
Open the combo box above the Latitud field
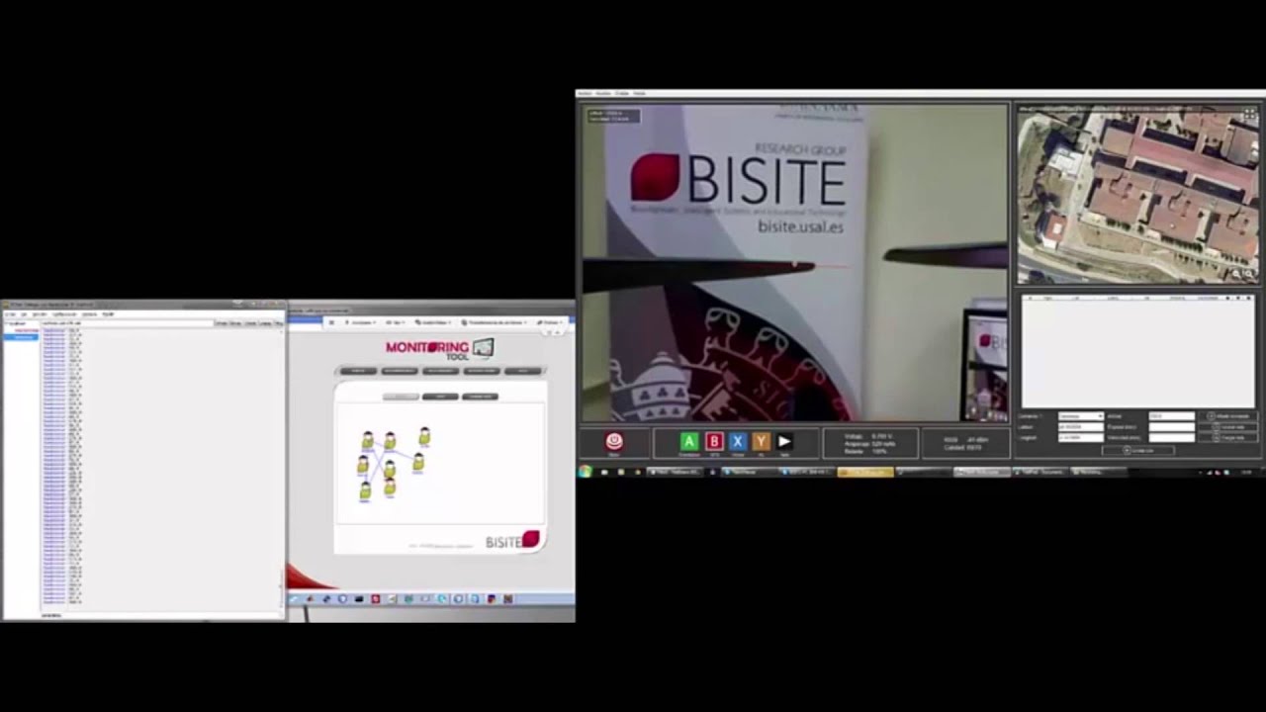1080,416
